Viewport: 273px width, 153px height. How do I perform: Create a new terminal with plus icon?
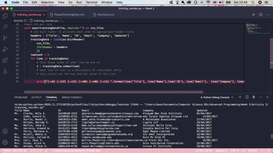point(240,97)
